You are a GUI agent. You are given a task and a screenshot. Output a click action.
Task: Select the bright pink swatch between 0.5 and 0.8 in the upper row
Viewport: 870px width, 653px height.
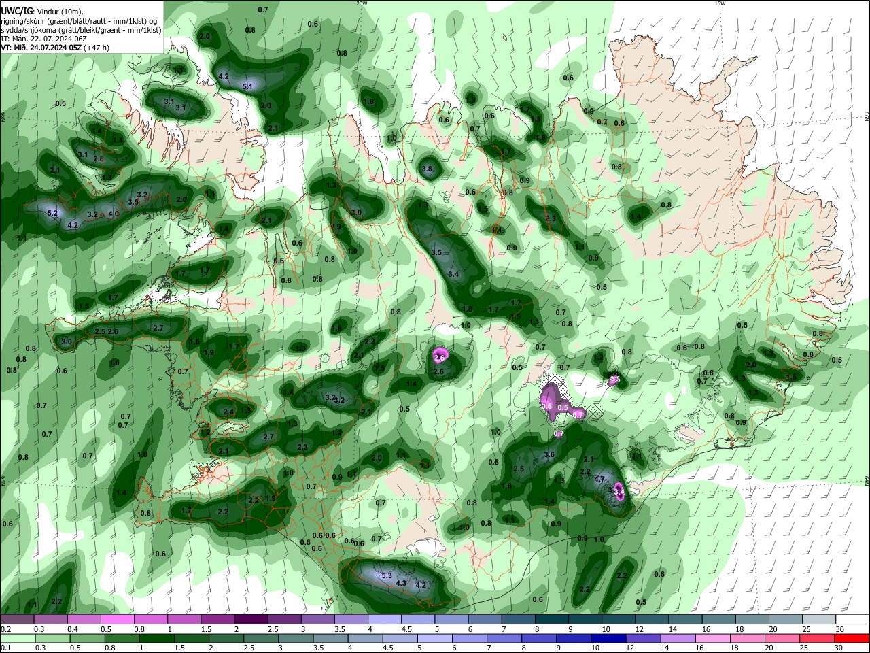(118, 620)
